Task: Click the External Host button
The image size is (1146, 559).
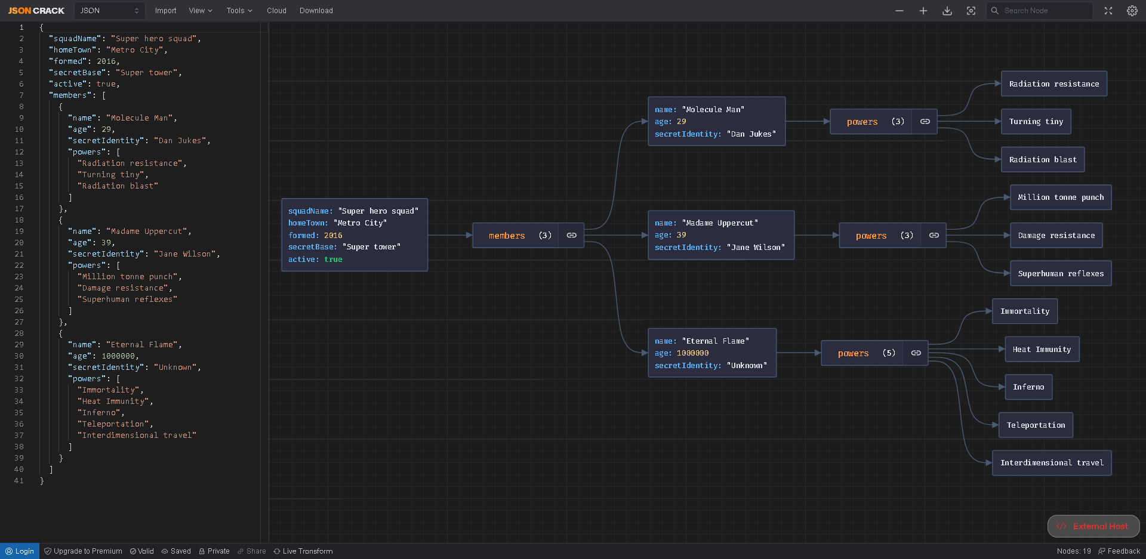Action: (x=1093, y=526)
